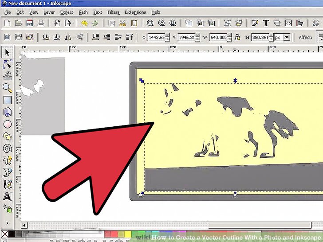Paste from clipboard icon

[134, 23]
